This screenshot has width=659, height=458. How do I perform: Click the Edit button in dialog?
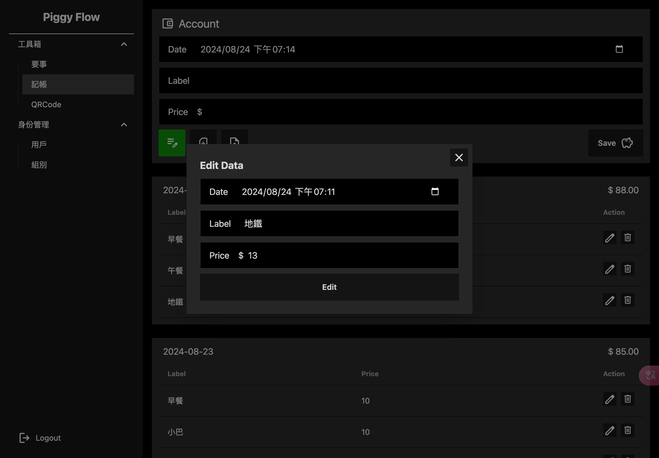pyautogui.click(x=329, y=287)
